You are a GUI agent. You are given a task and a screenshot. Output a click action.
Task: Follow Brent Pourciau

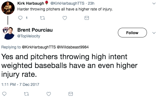coord(132,33)
